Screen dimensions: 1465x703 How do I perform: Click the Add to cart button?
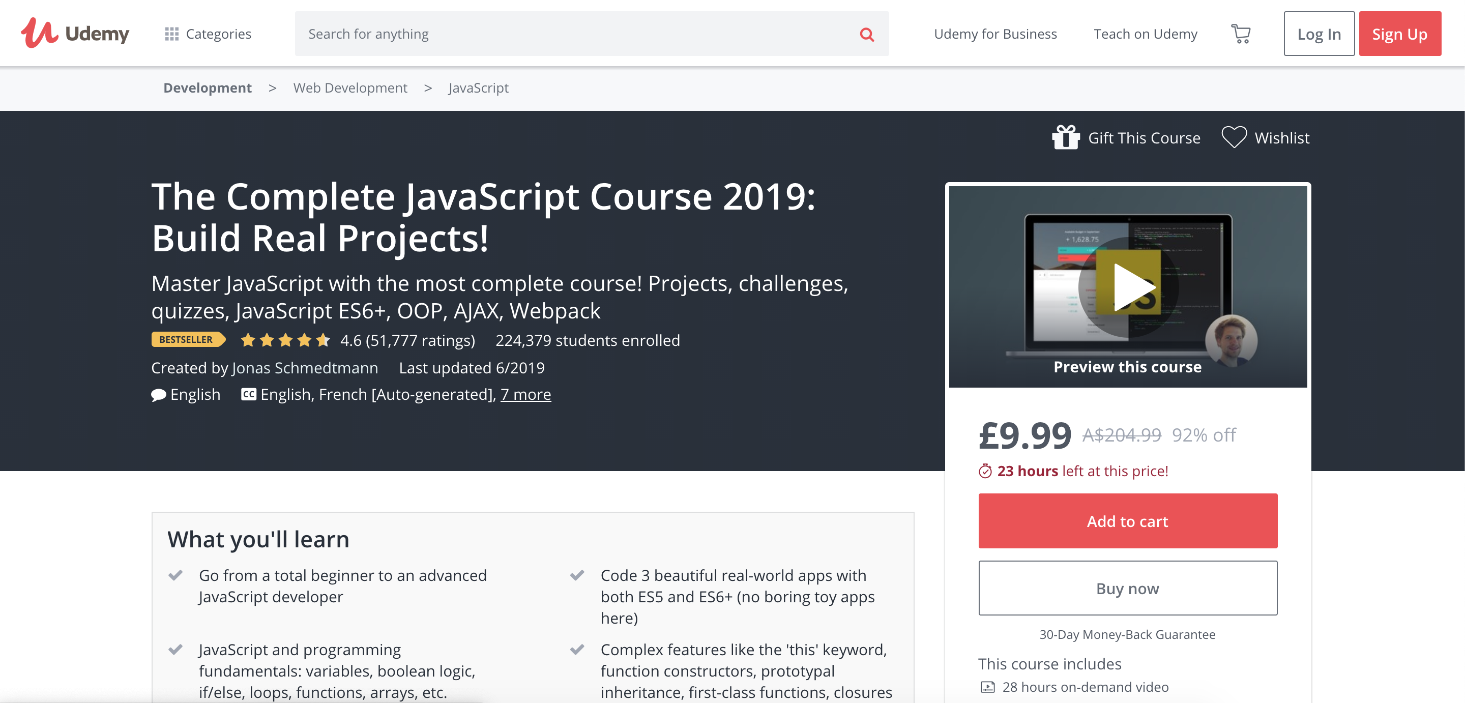1127,520
